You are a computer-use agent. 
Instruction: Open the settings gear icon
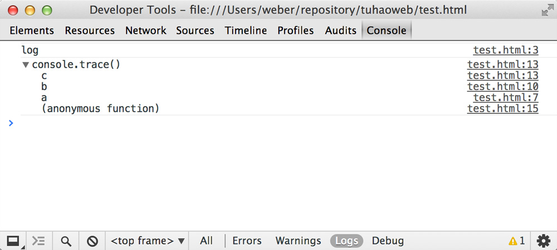(x=543, y=241)
